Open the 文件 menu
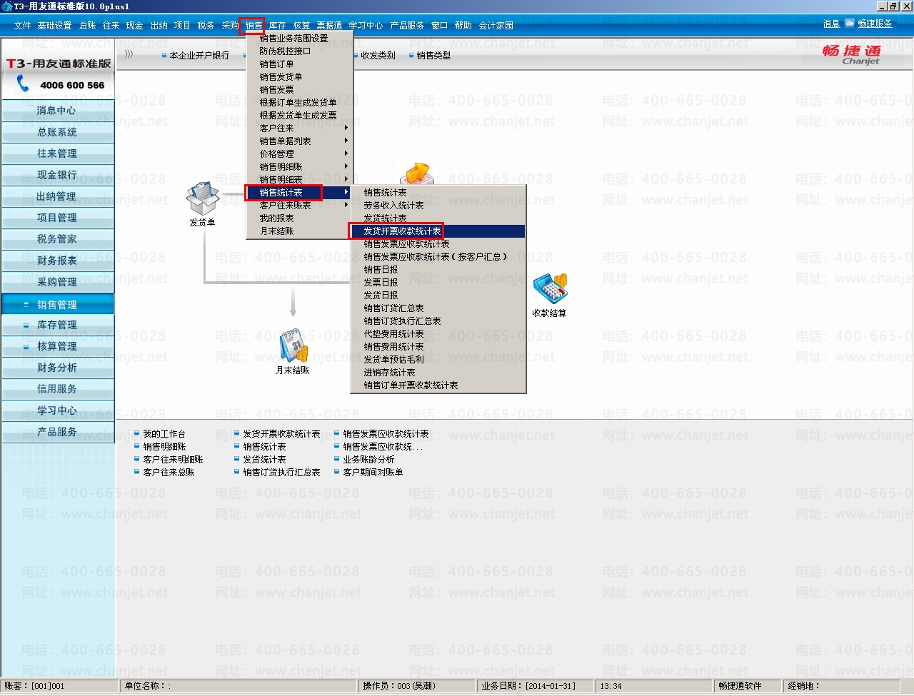This screenshot has height=696, width=914. [x=22, y=26]
